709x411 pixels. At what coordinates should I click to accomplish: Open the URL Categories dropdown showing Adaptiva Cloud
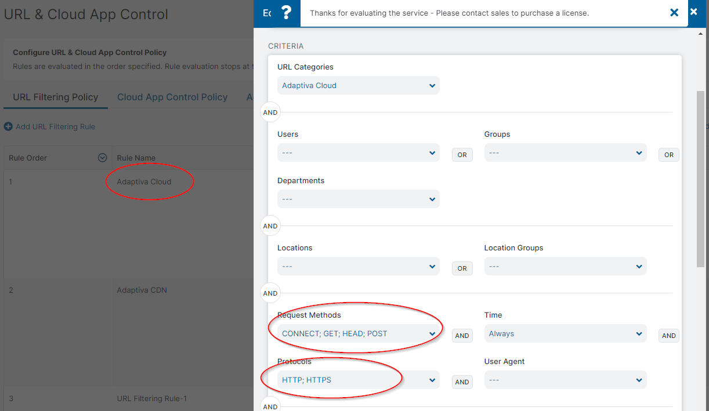tap(358, 85)
